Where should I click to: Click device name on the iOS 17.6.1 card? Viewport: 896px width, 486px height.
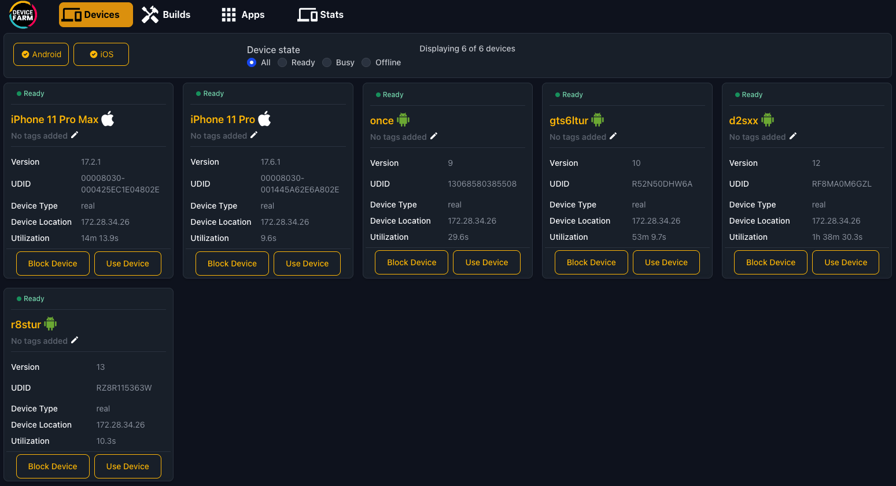click(223, 120)
